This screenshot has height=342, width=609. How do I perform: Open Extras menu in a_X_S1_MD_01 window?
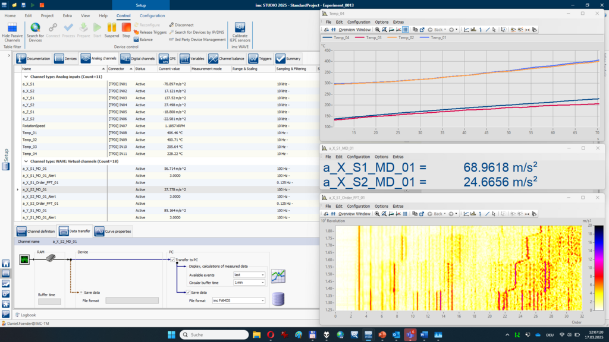coord(398,157)
